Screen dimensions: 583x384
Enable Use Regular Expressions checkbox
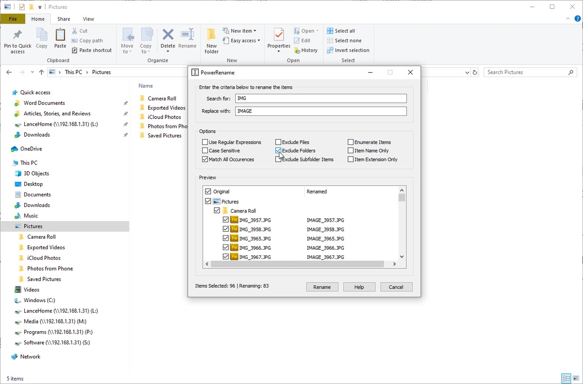click(205, 143)
